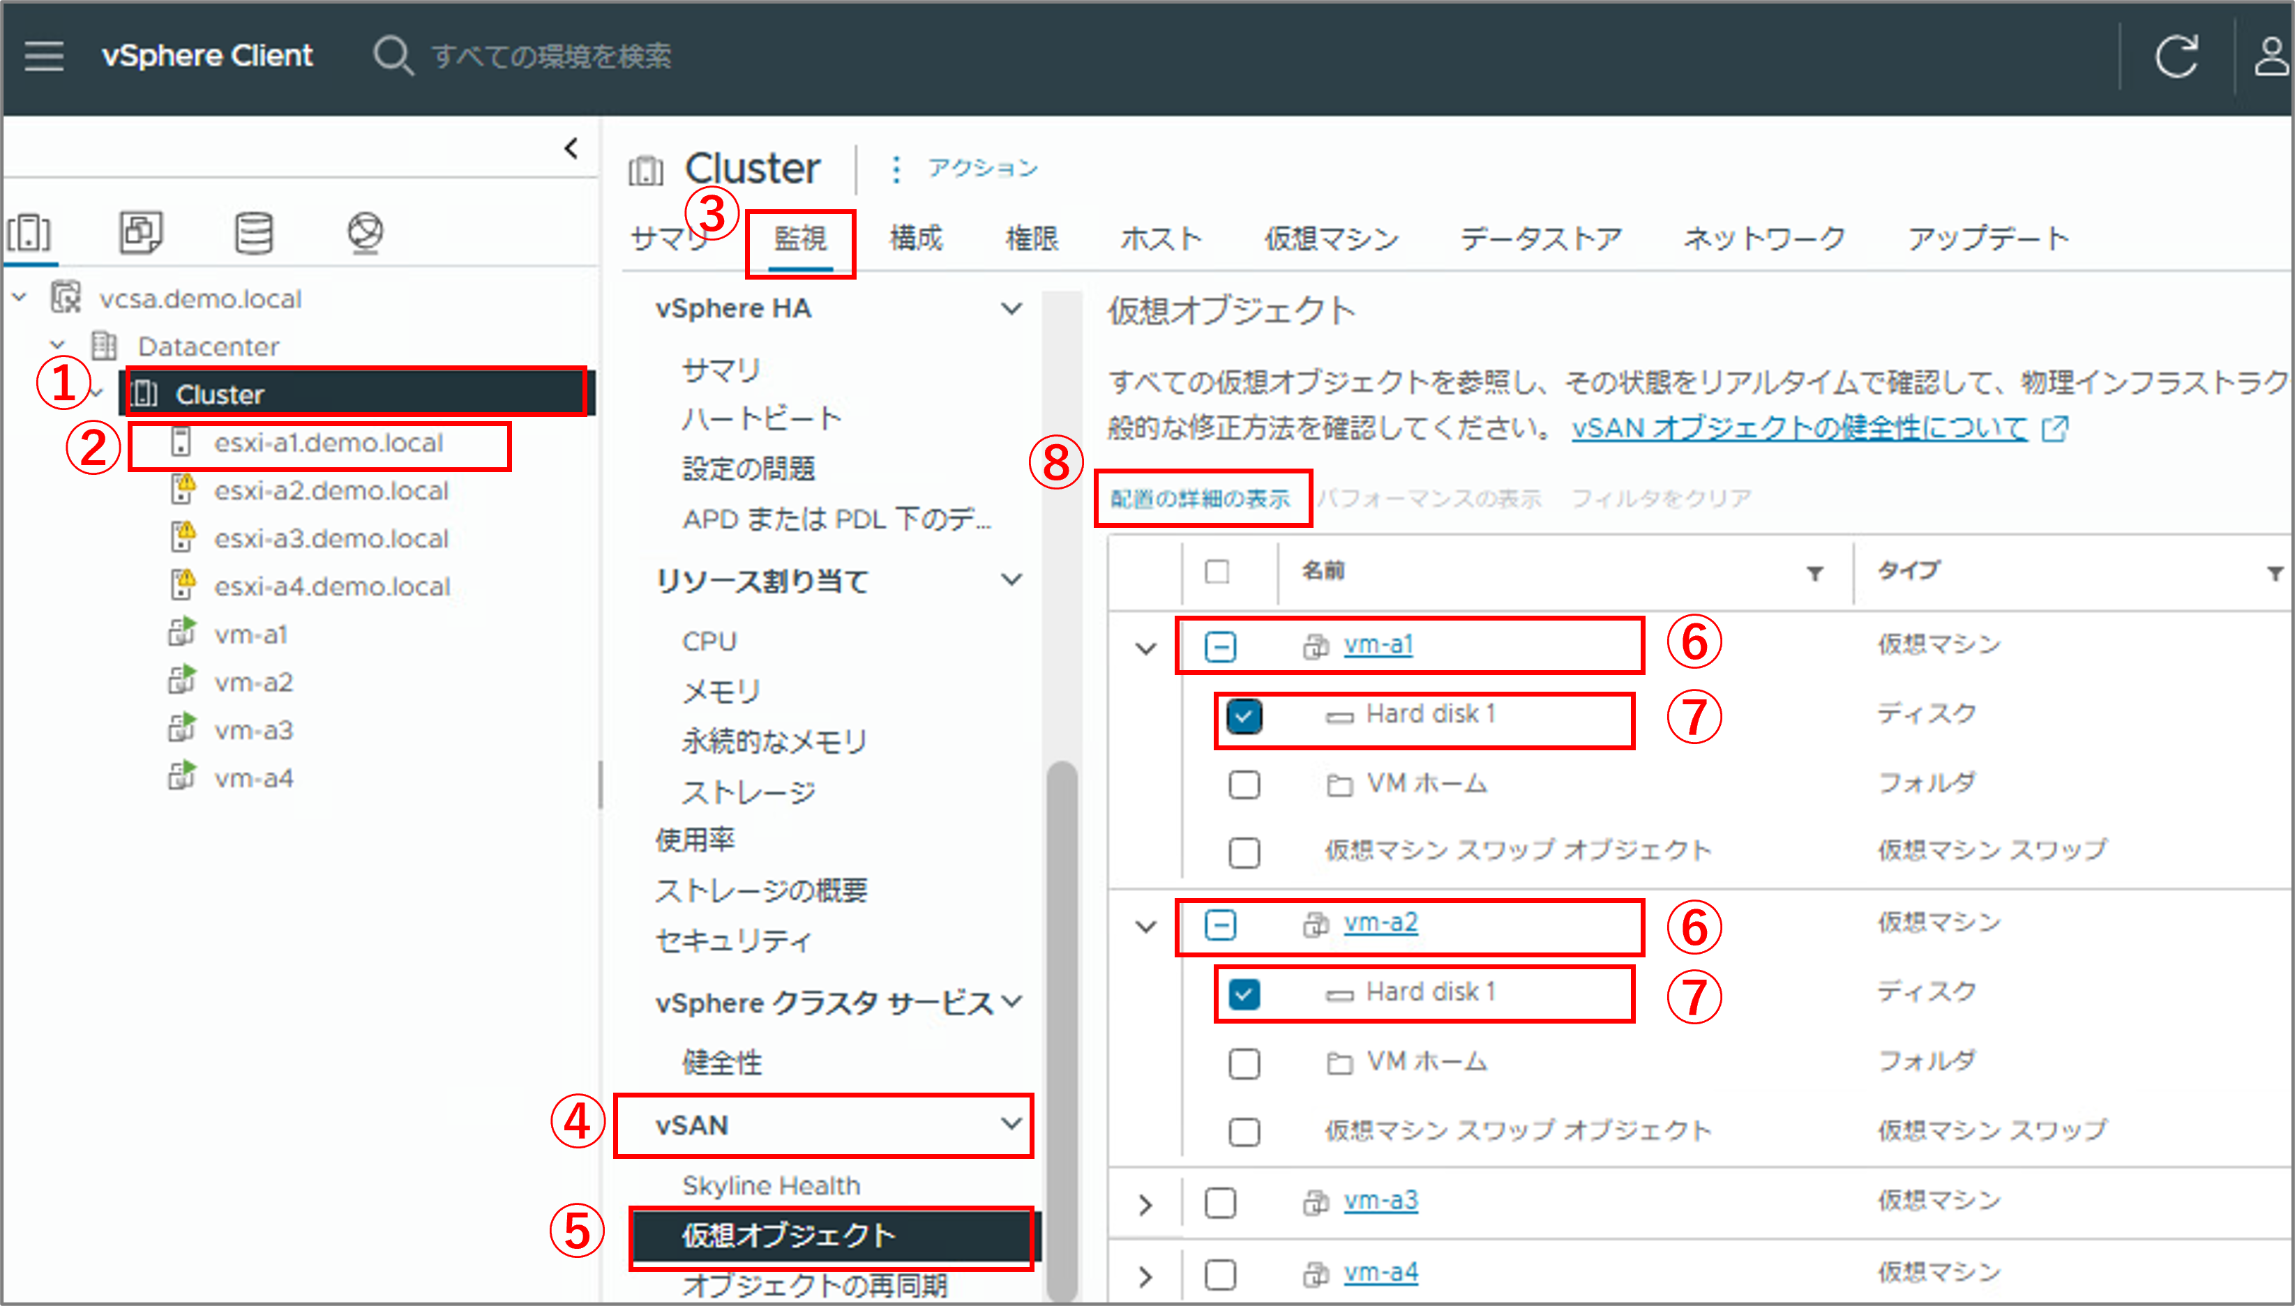This screenshot has width=2295, height=1306.
Task: Click the esxi-a1.demo.local host icon
Action: [181, 442]
